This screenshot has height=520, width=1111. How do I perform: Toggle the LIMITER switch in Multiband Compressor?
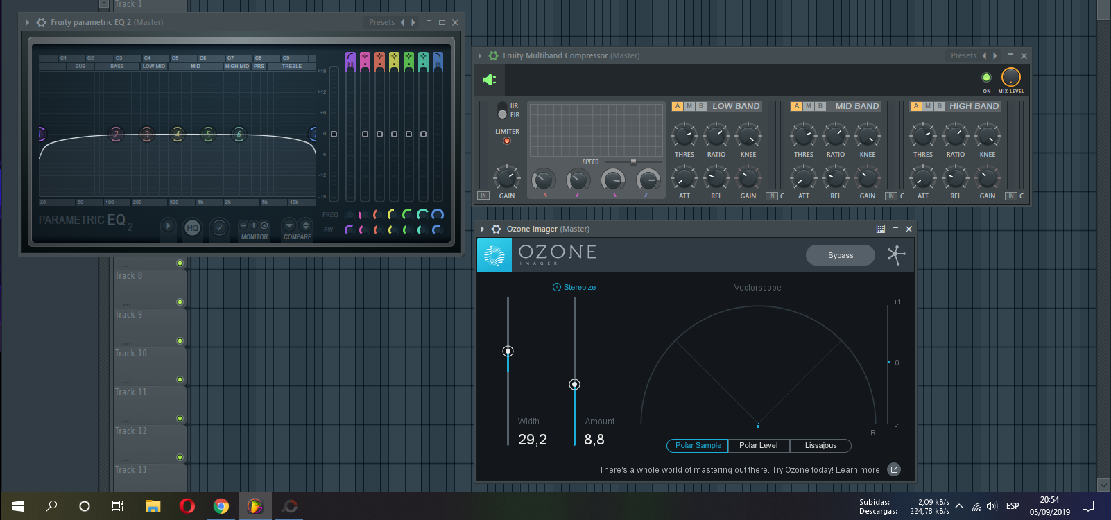coord(507,141)
